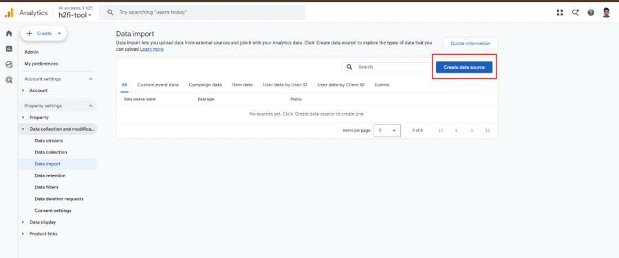The image size is (619, 258).
Task: Open Data streams settings
Action: 49,140
